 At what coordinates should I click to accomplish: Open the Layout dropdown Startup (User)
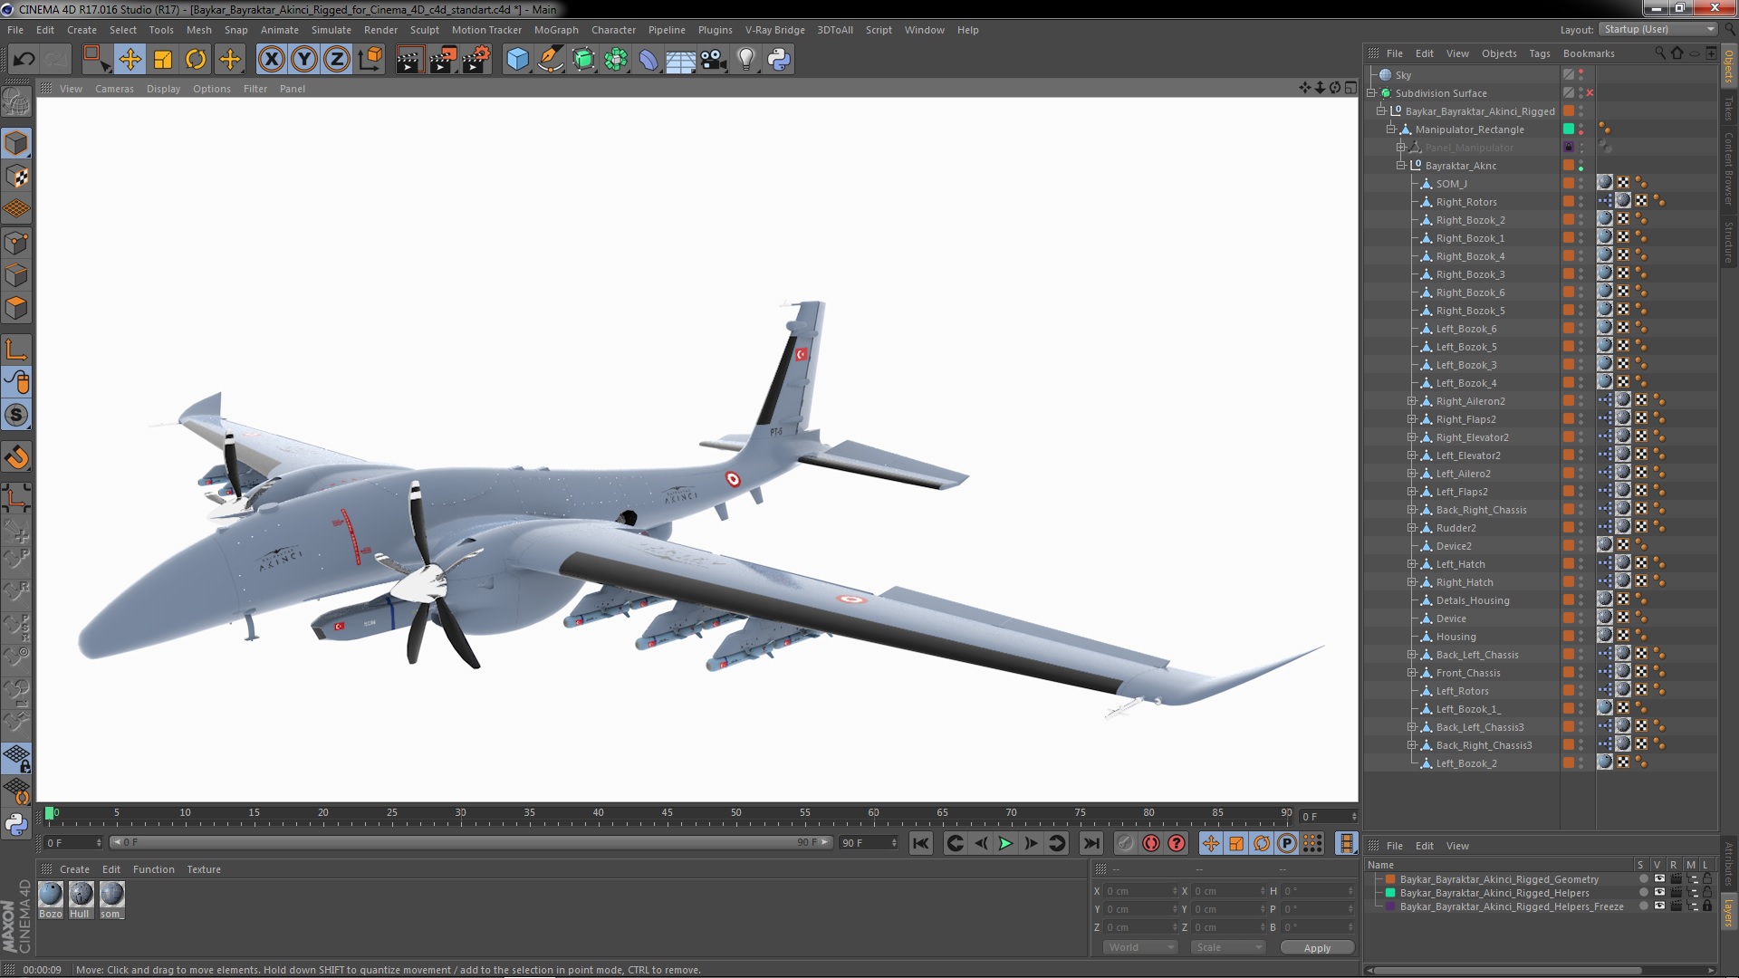click(1657, 29)
